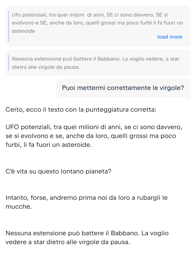The image size is (196, 253).
Task: Click the word "mucche." in the reply
Action: pyautogui.click(x=18, y=207)
